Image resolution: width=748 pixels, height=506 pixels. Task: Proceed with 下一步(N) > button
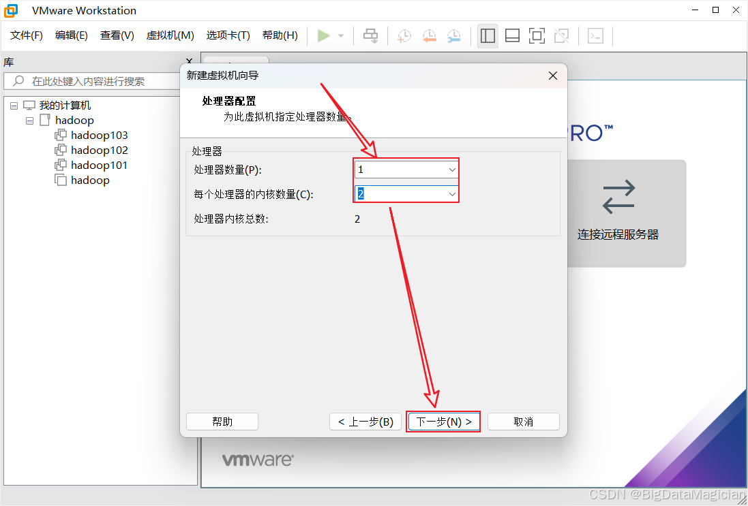[444, 422]
